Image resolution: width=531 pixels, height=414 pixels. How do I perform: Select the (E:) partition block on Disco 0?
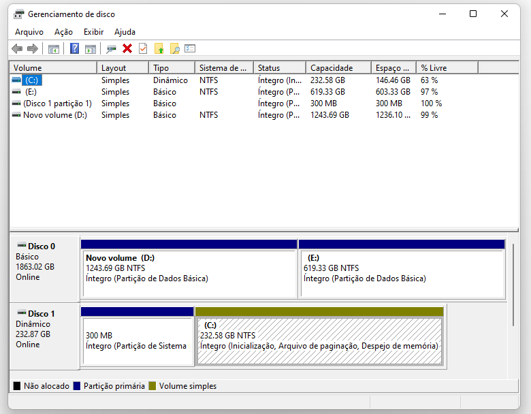point(402,270)
